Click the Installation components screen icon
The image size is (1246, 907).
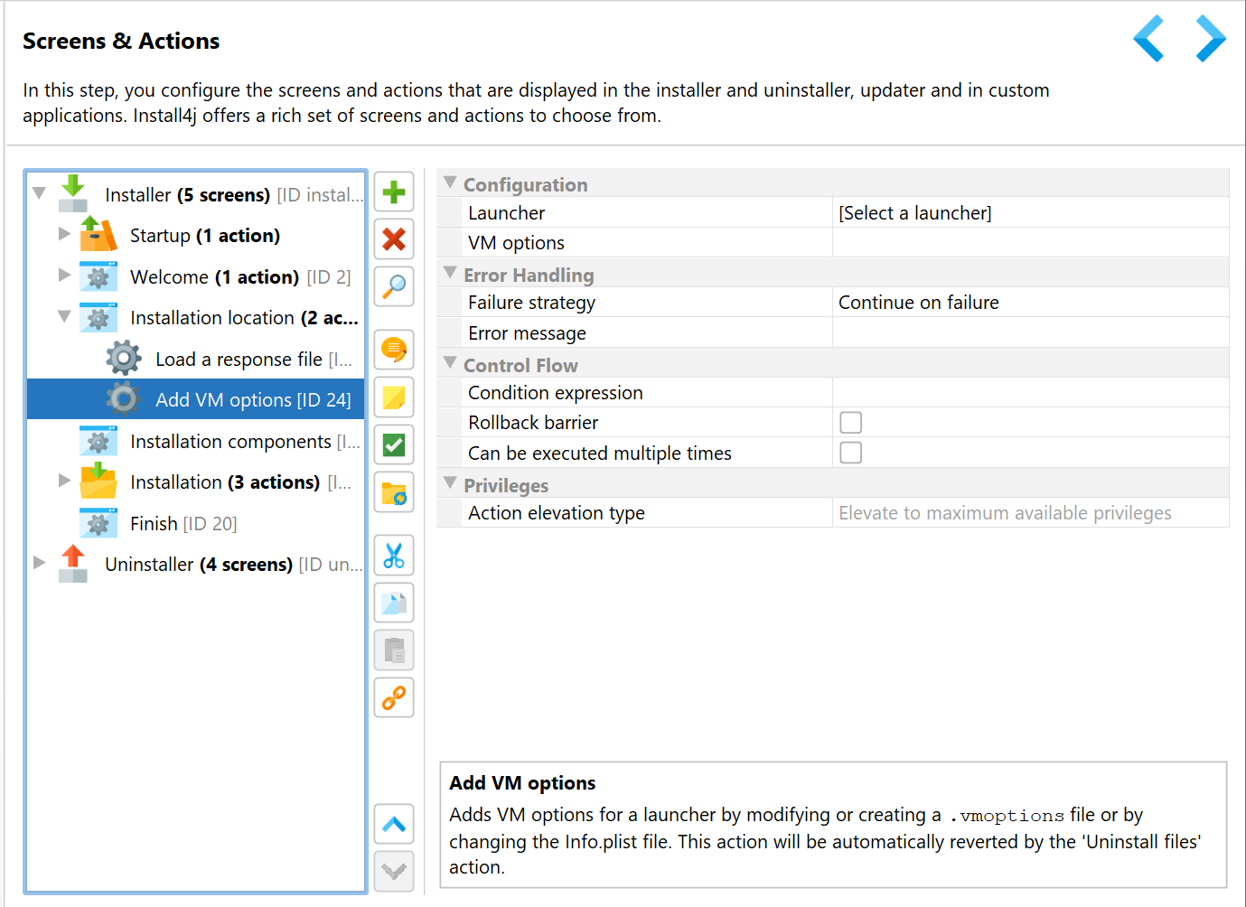[98, 441]
